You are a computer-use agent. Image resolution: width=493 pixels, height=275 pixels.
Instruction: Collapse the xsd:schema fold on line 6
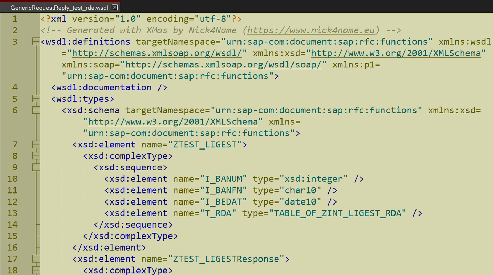pos(36,110)
